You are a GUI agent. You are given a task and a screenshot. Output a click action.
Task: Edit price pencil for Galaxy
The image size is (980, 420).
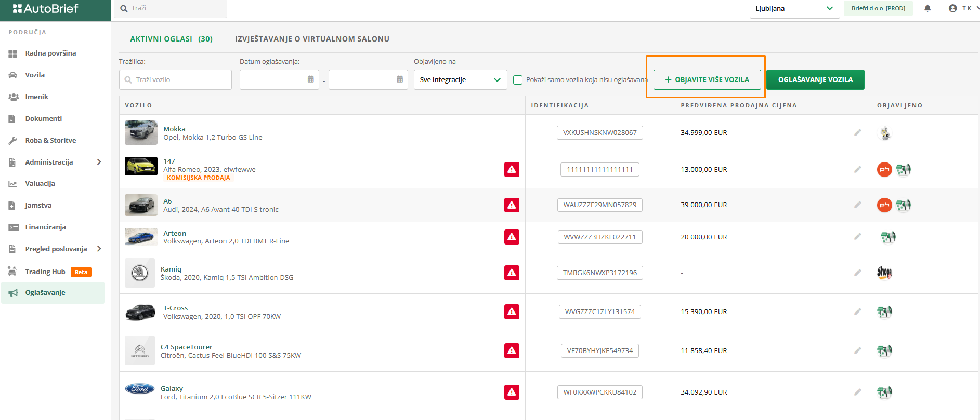click(858, 392)
